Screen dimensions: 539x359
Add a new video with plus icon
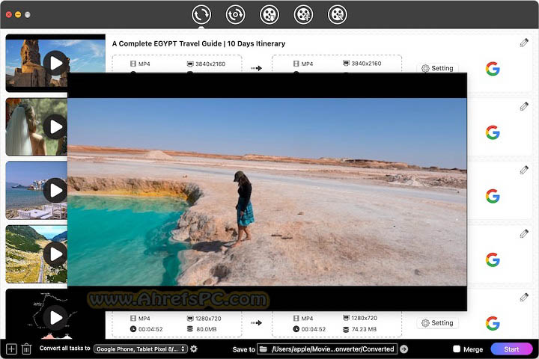pyautogui.click(x=11, y=349)
